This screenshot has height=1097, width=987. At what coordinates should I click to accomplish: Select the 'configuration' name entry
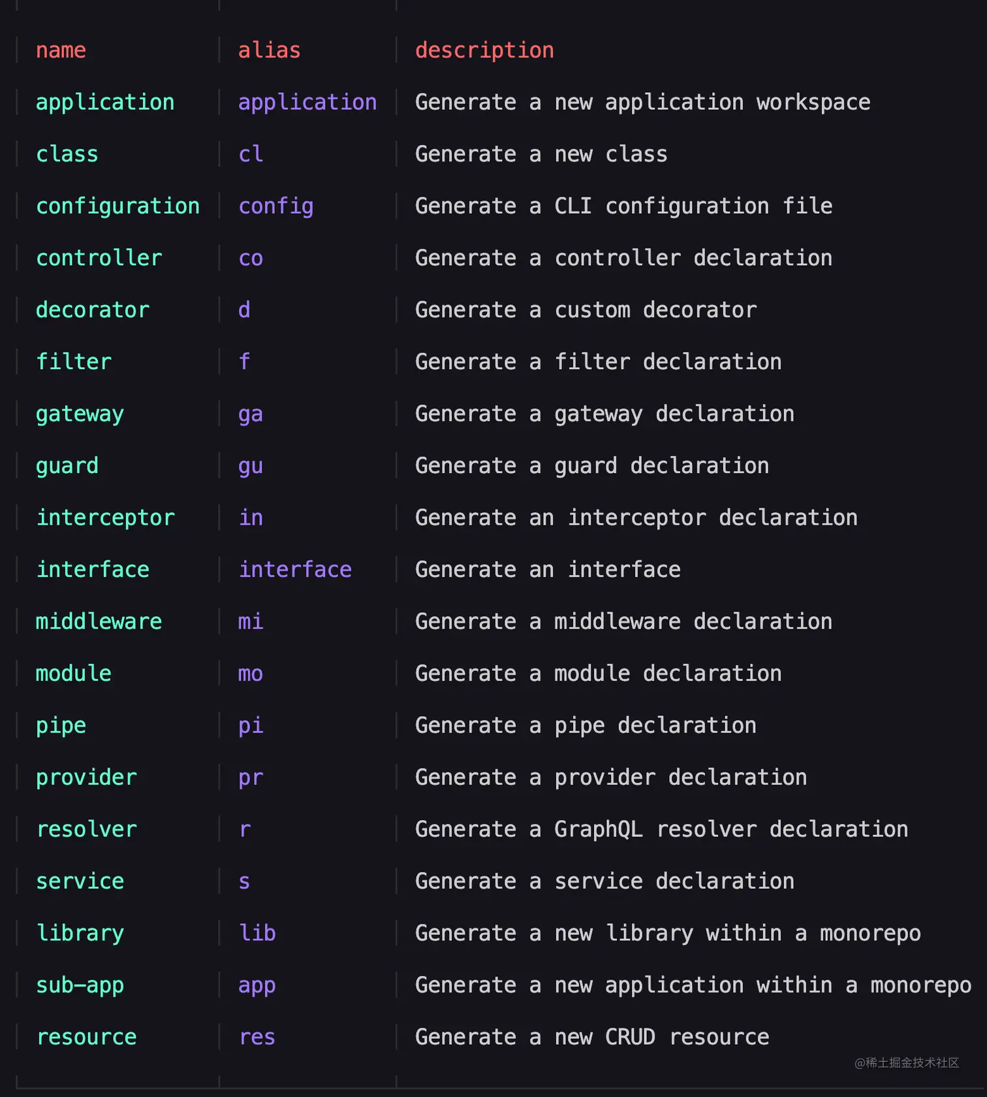click(x=117, y=206)
